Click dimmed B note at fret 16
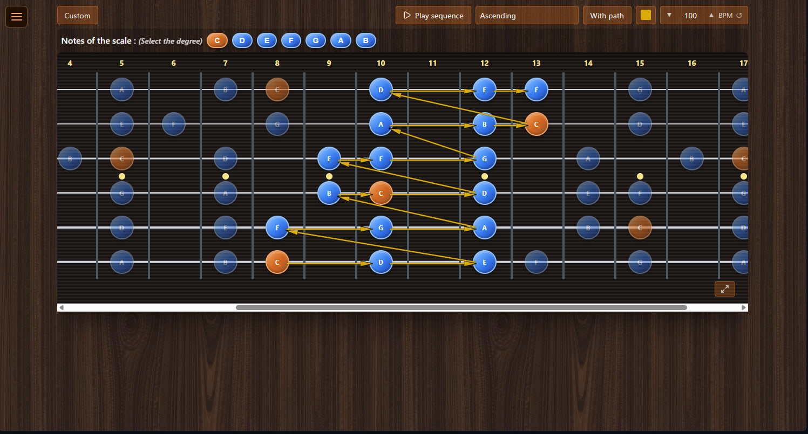The height and width of the screenshot is (434, 808). (x=692, y=159)
